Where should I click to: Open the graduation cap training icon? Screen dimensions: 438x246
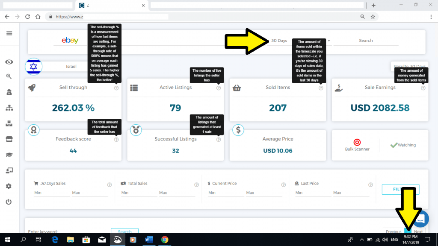9,155
